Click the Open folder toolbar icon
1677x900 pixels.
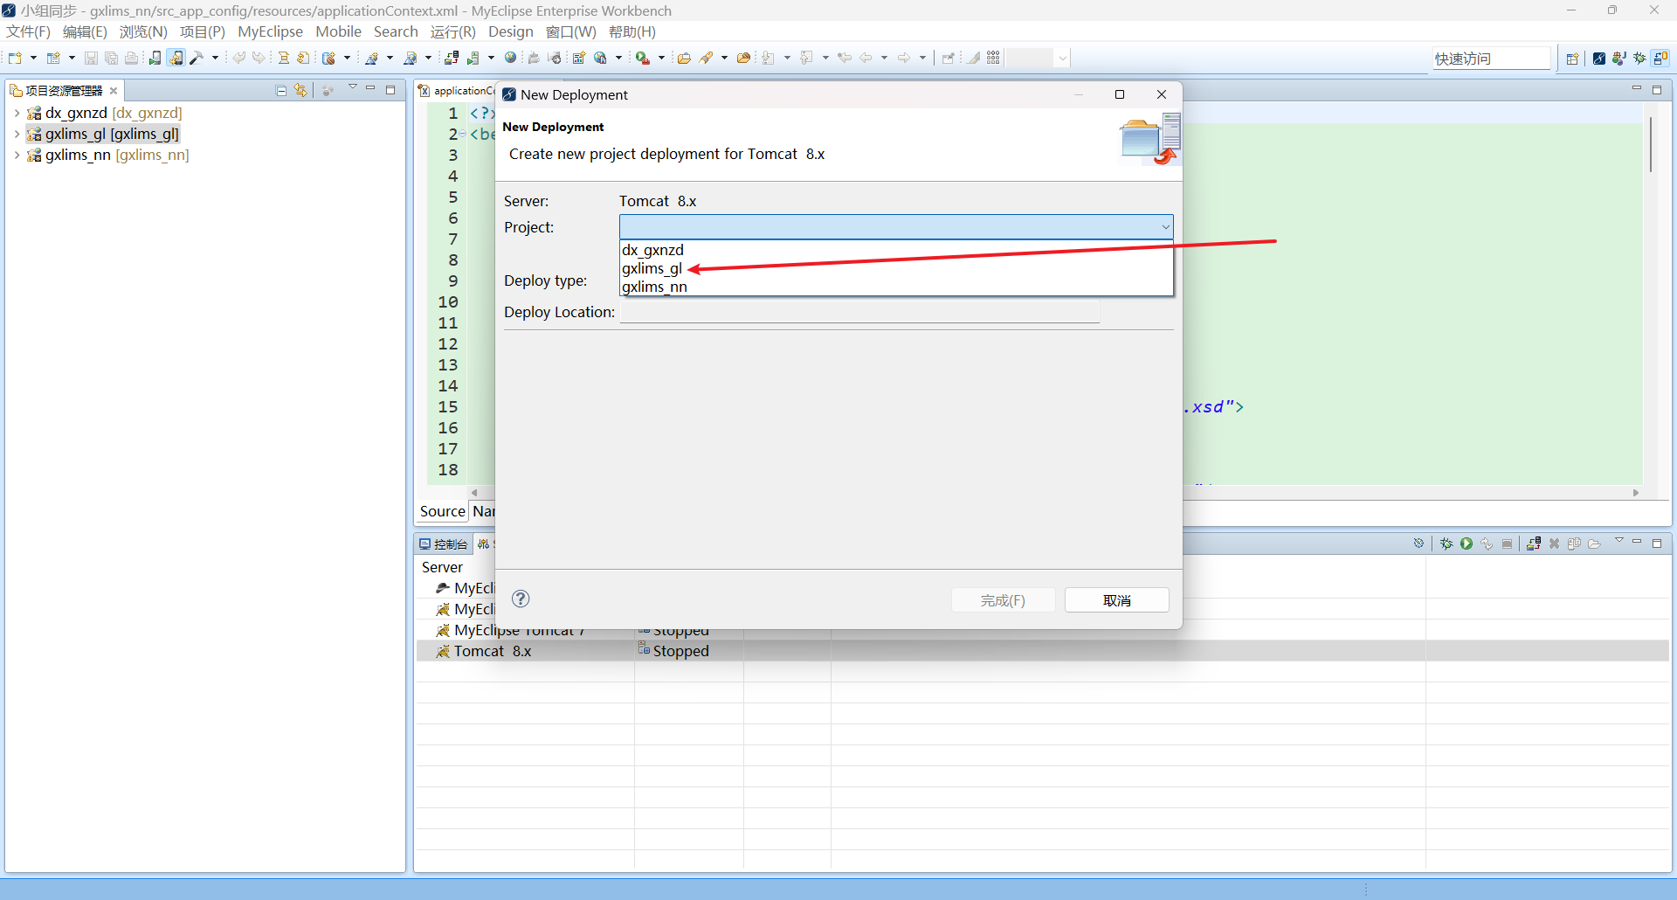pyautogui.click(x=684, y=58)
